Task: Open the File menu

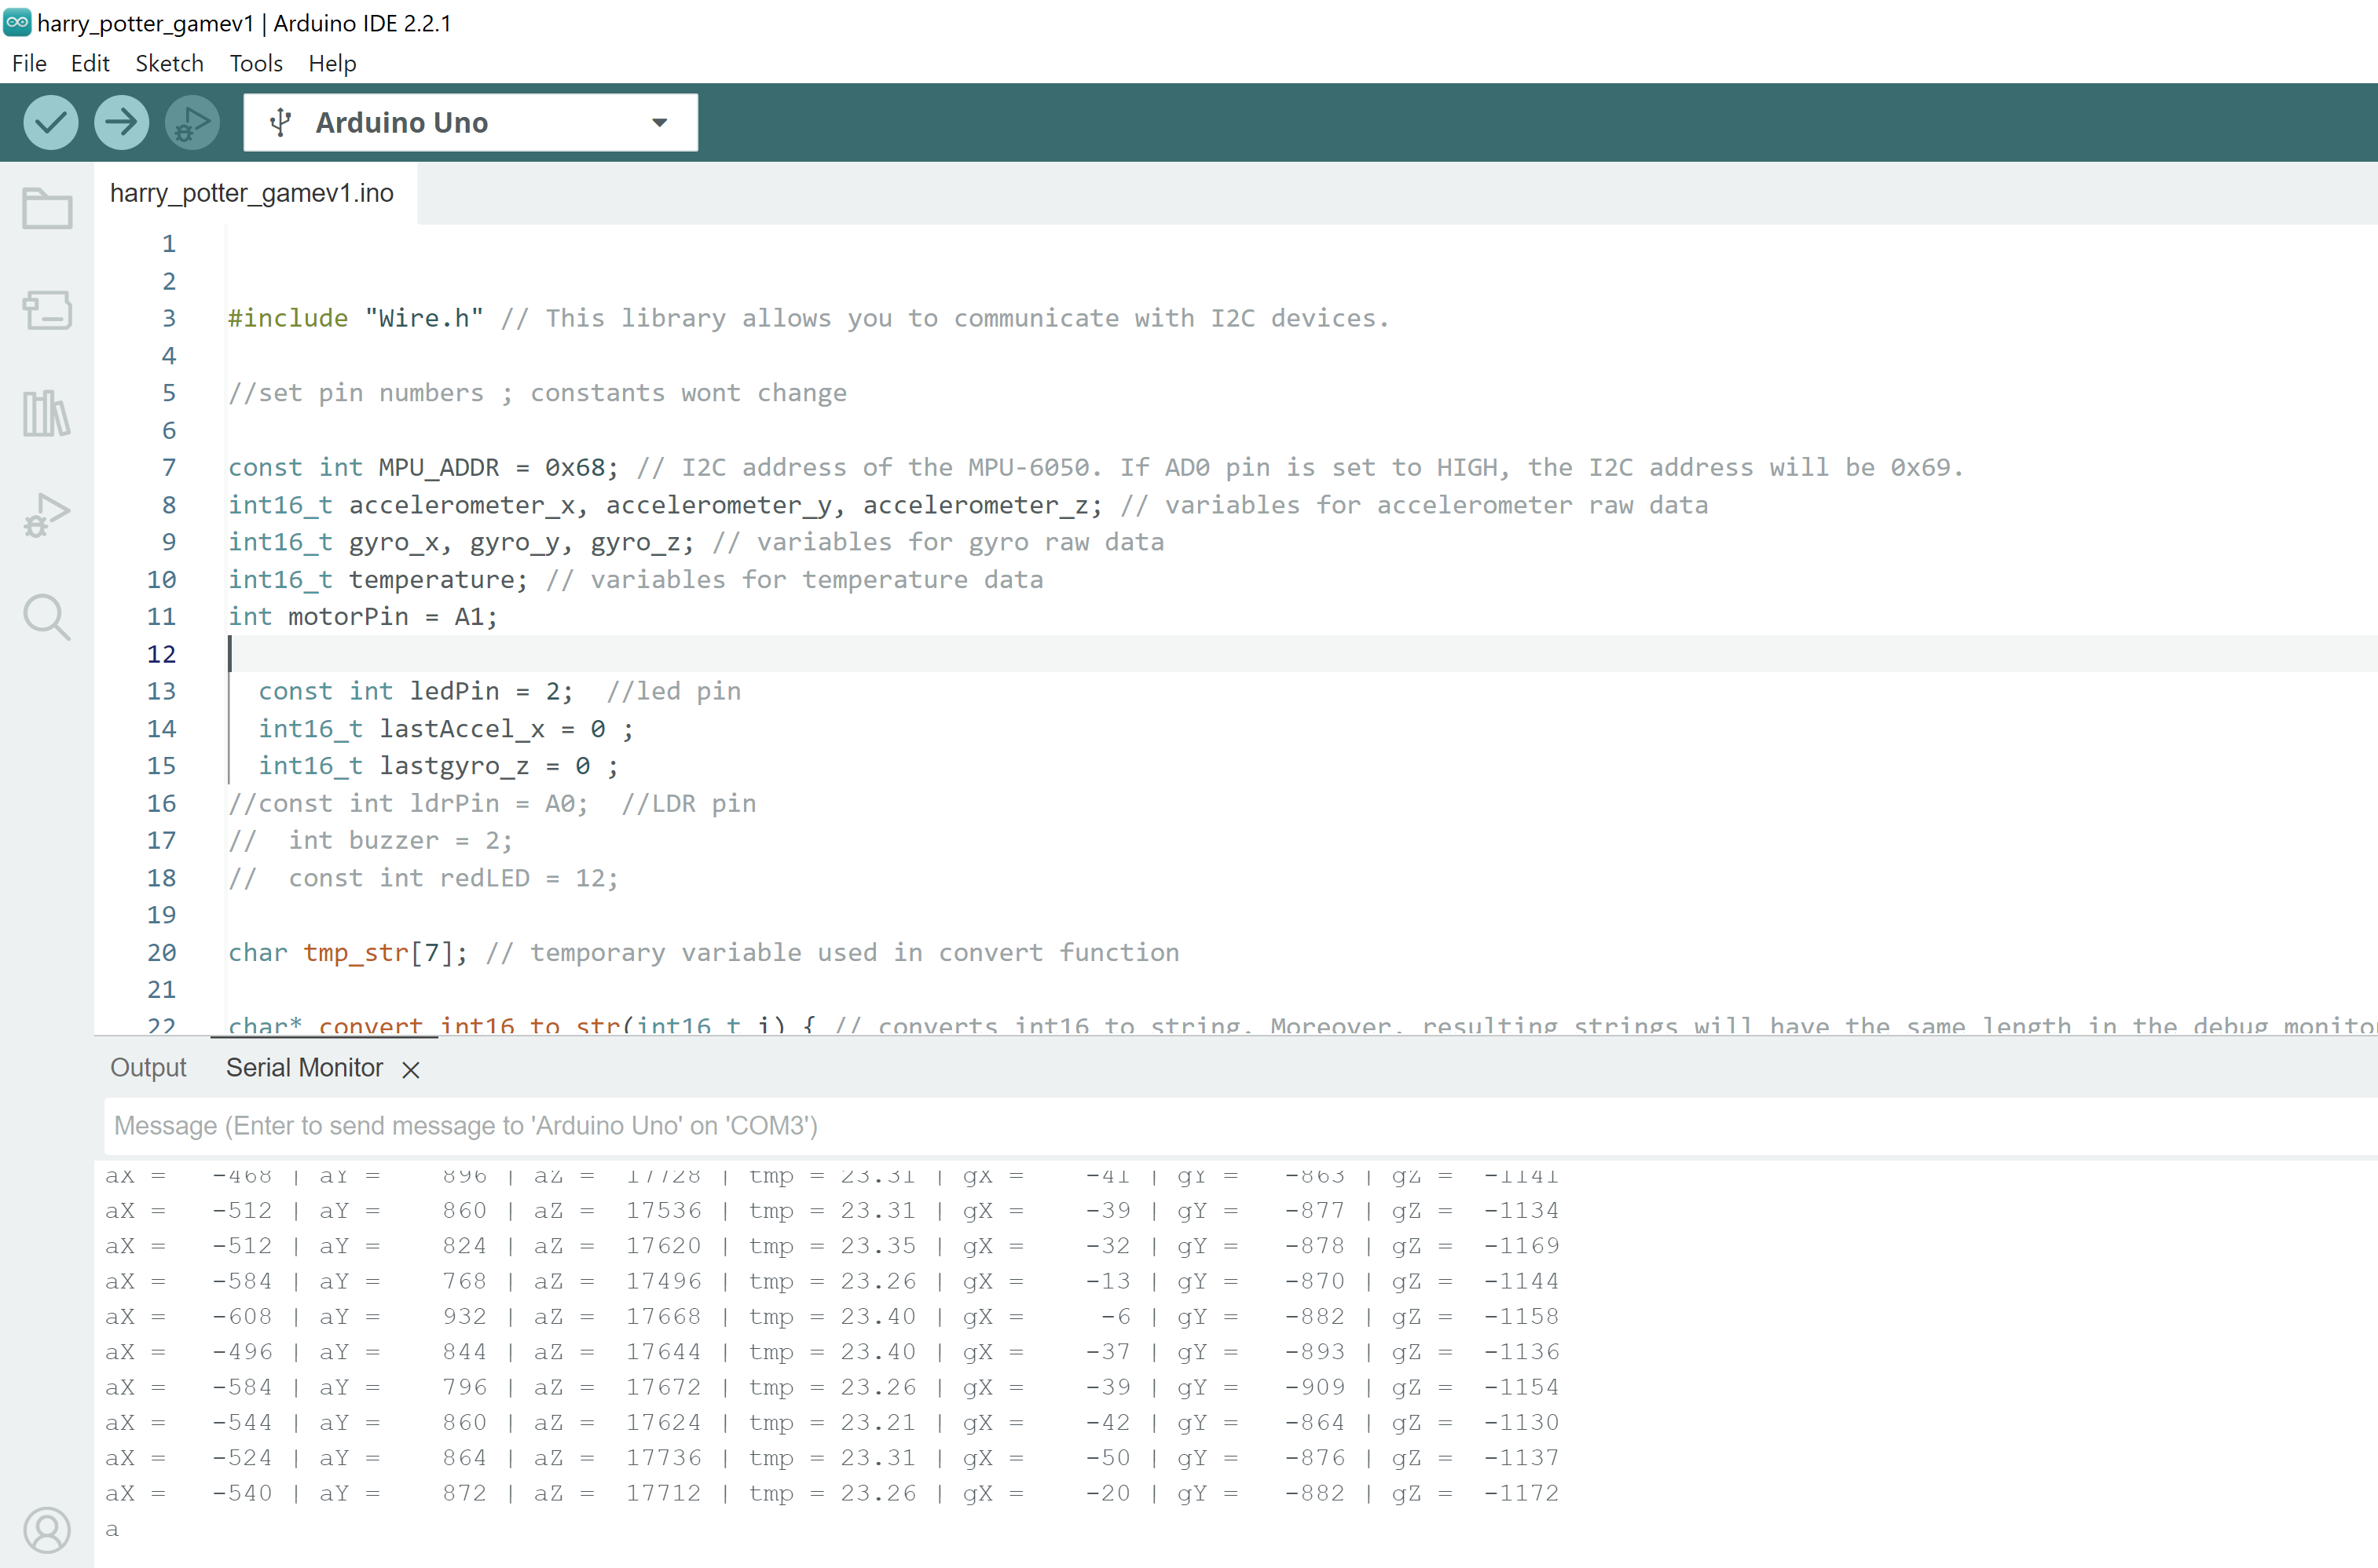Action: 29,63
